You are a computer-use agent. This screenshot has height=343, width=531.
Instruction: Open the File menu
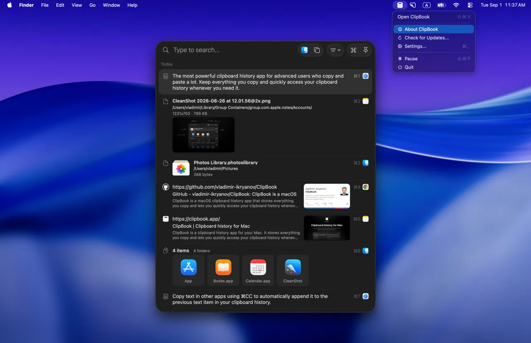45,5
